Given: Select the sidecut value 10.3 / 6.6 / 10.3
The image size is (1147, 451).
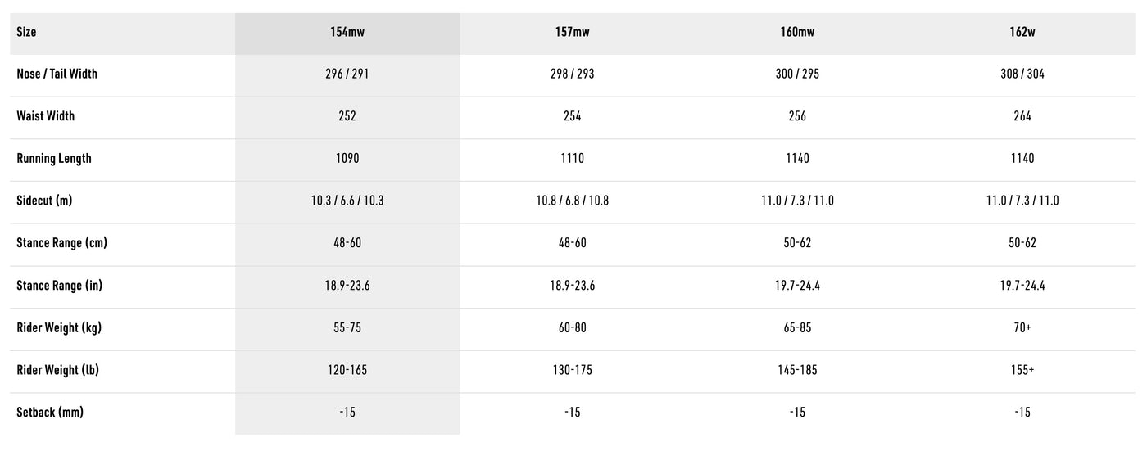Looking at the screenshot, I should tap(347, 201).
